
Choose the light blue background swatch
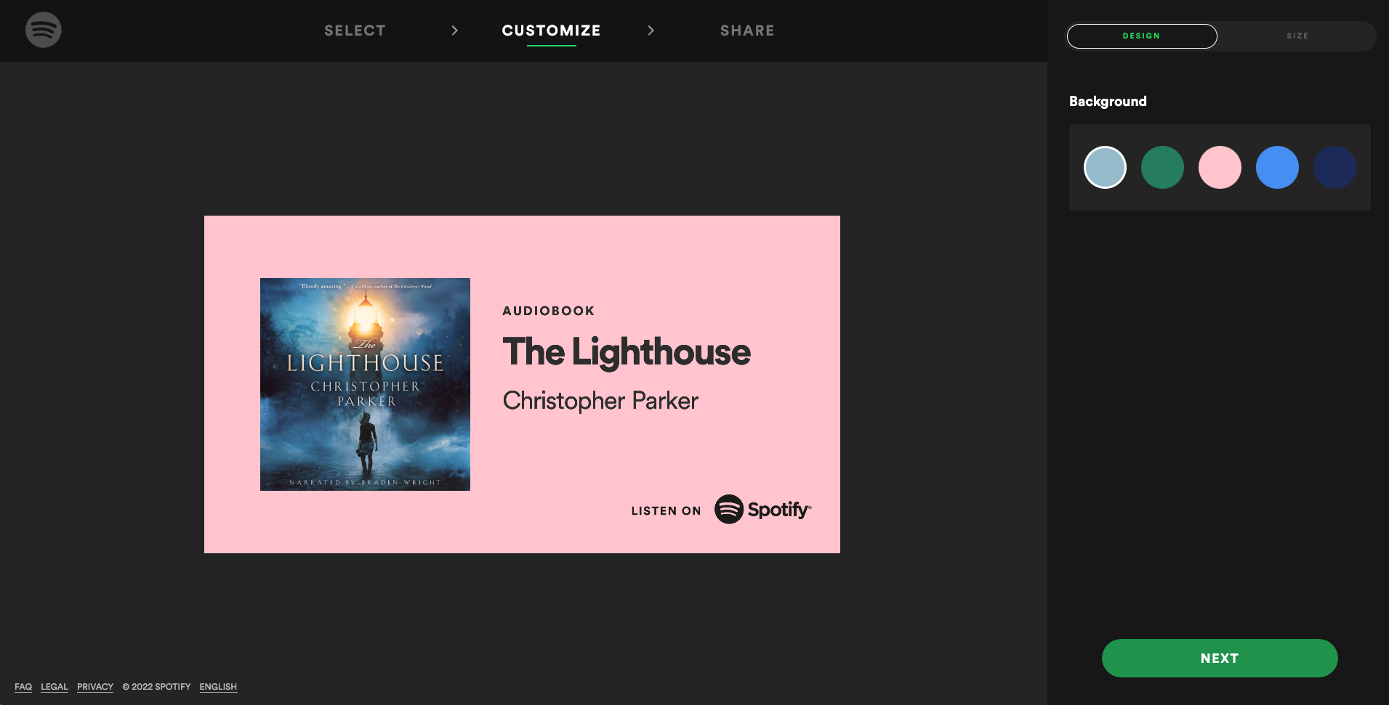1105,167
